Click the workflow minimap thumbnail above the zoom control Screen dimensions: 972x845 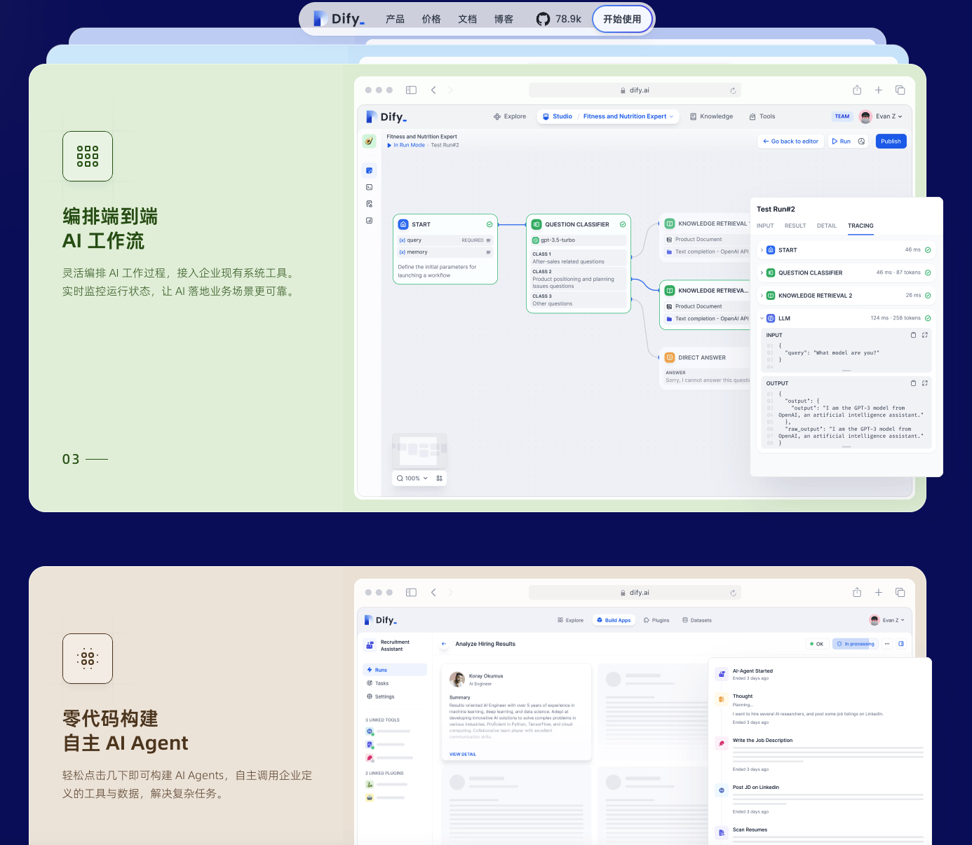tap(419, 451)
